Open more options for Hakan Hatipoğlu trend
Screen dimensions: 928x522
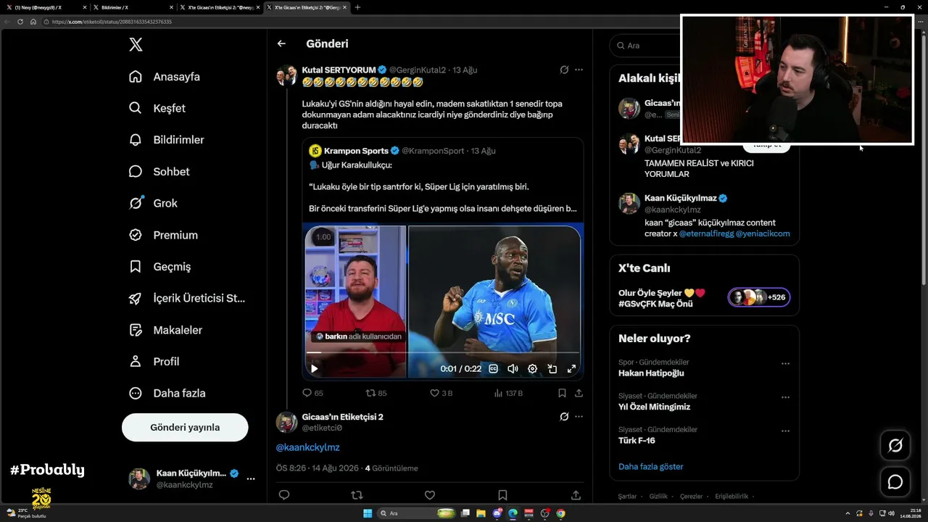tap(785, 364)
